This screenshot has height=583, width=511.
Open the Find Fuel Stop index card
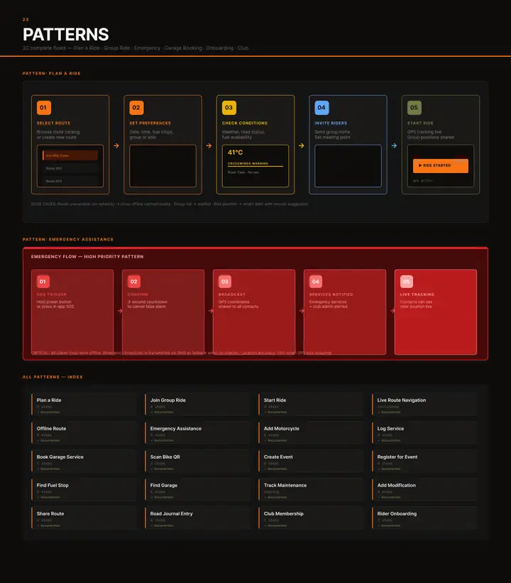click(84, 489)
